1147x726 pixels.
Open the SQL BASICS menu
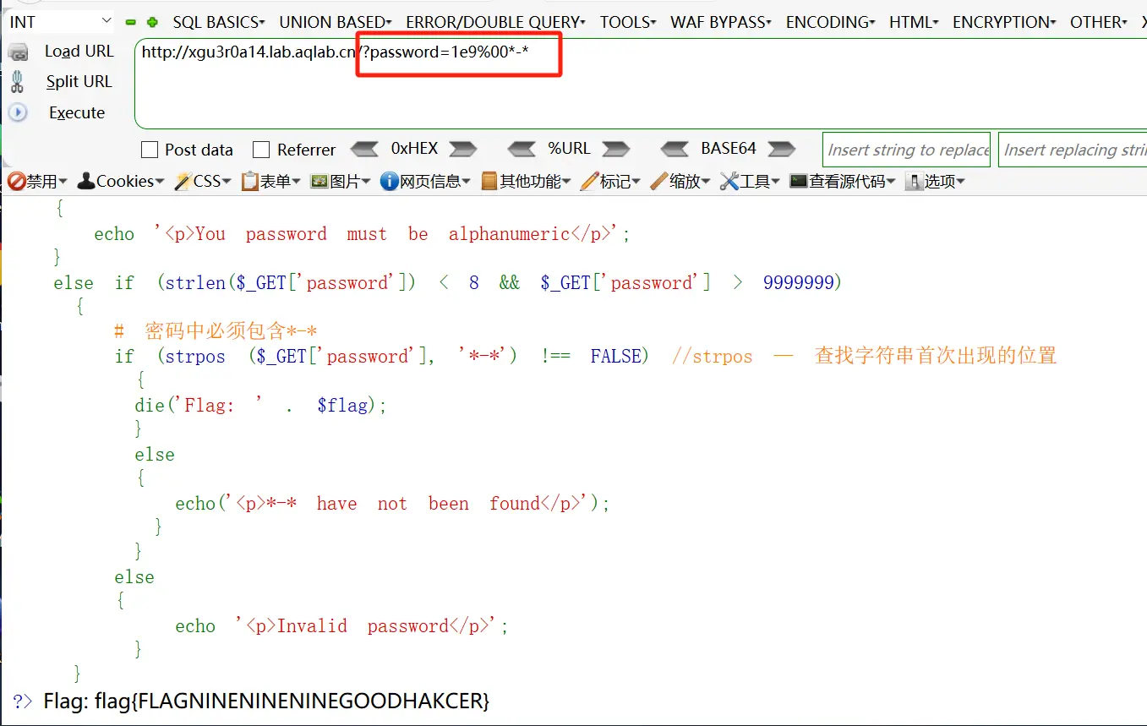click(x=218, y=22)
